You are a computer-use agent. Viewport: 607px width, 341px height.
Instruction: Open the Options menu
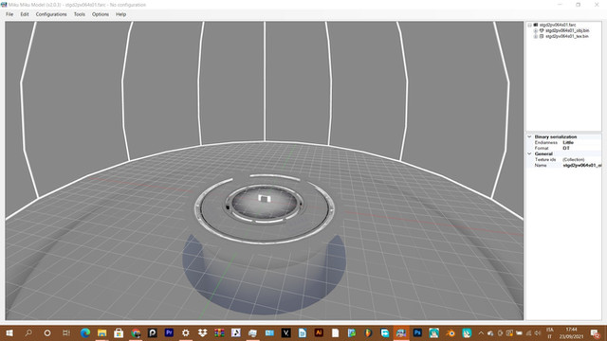tap(101, 14)
